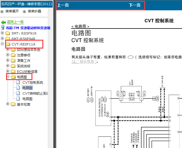Click the green back arrow icon
Image resolution: width=182 pixels, height=148 pixels.
(x=3, y=22)
